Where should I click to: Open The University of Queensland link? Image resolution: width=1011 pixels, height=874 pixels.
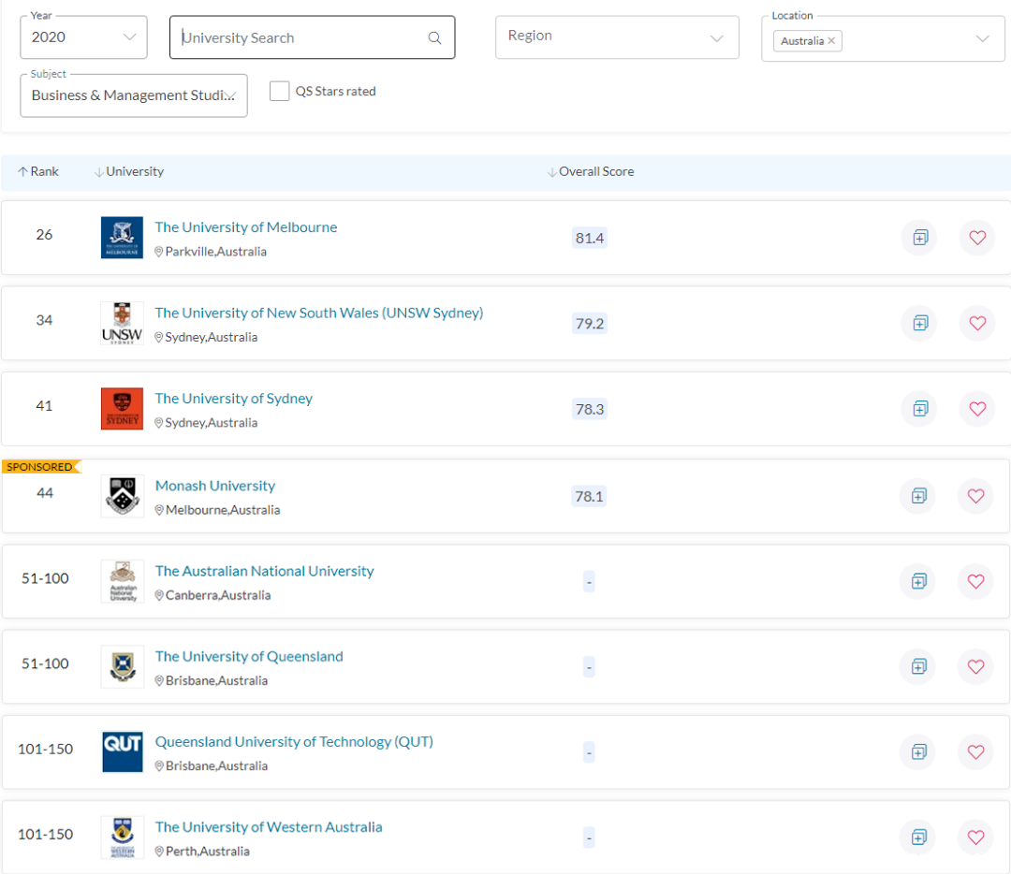click(x=249, y=656)
